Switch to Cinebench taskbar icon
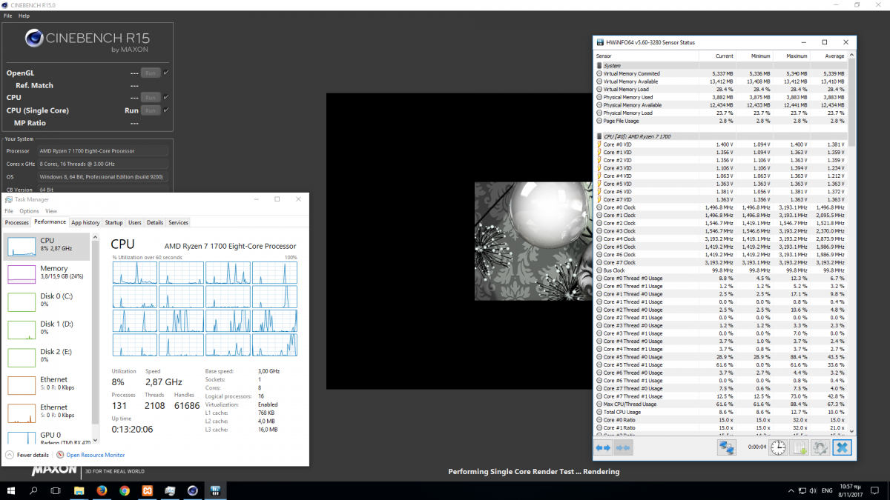The width and height of the screenshot is (890, 500). (193, 490)
